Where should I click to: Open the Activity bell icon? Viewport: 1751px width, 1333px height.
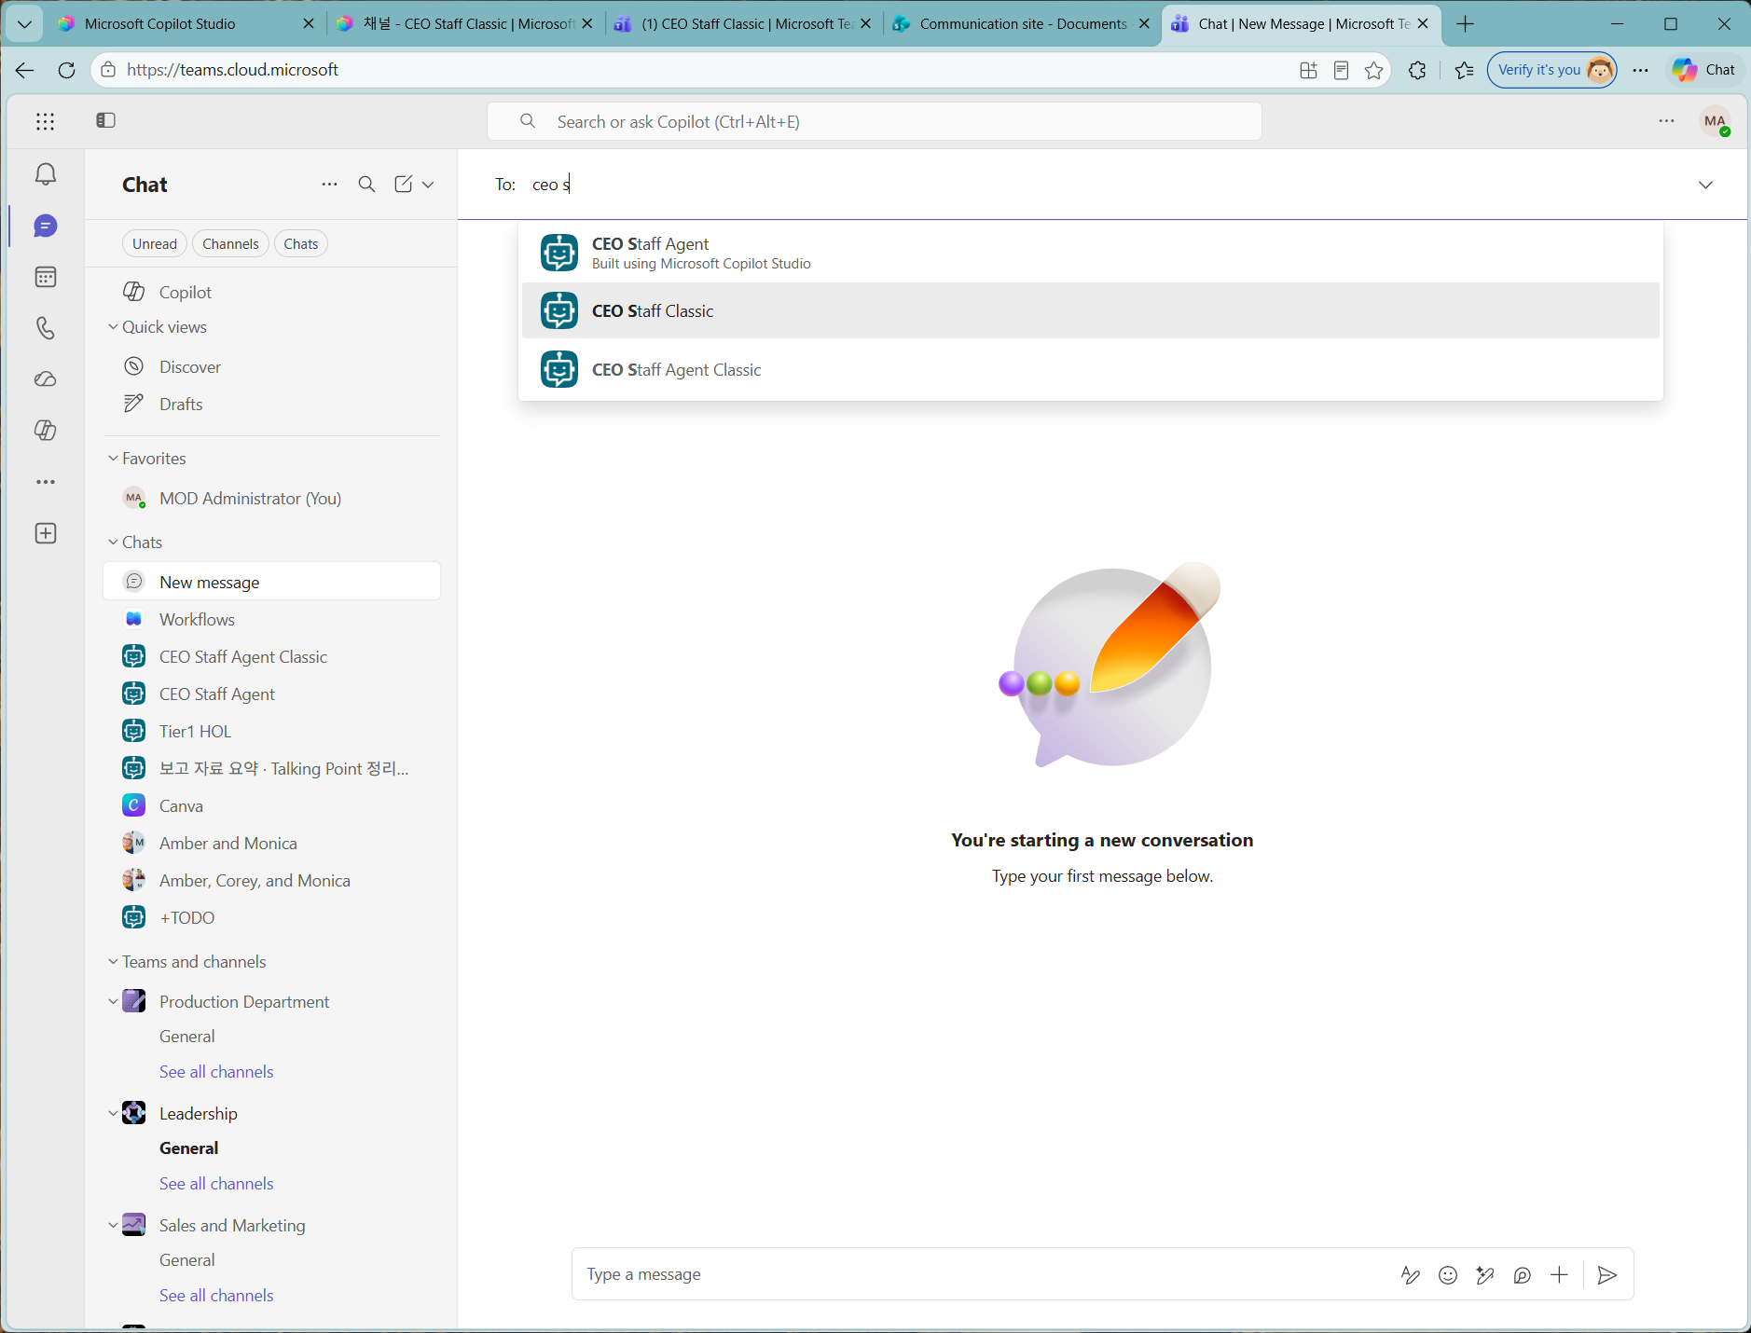tap(46, 174)
